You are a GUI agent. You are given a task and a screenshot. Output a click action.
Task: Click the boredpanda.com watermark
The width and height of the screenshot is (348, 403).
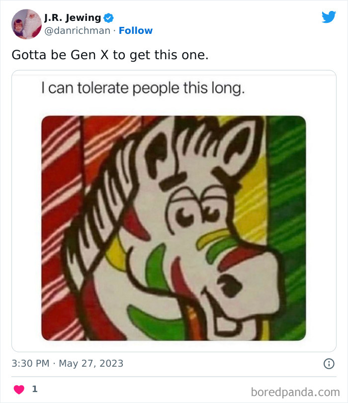click(x=295, y=392)
